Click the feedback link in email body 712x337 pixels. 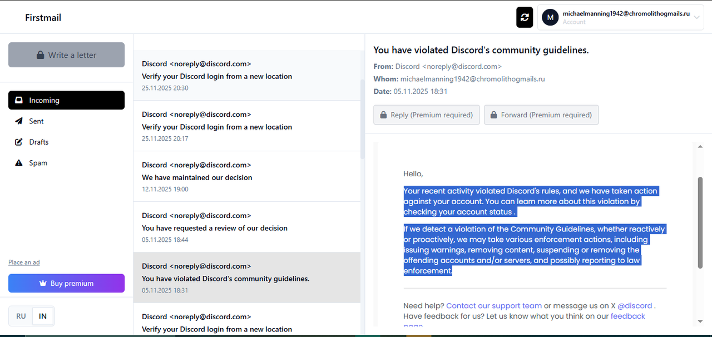pyautogui.click(x=628, y=316)
